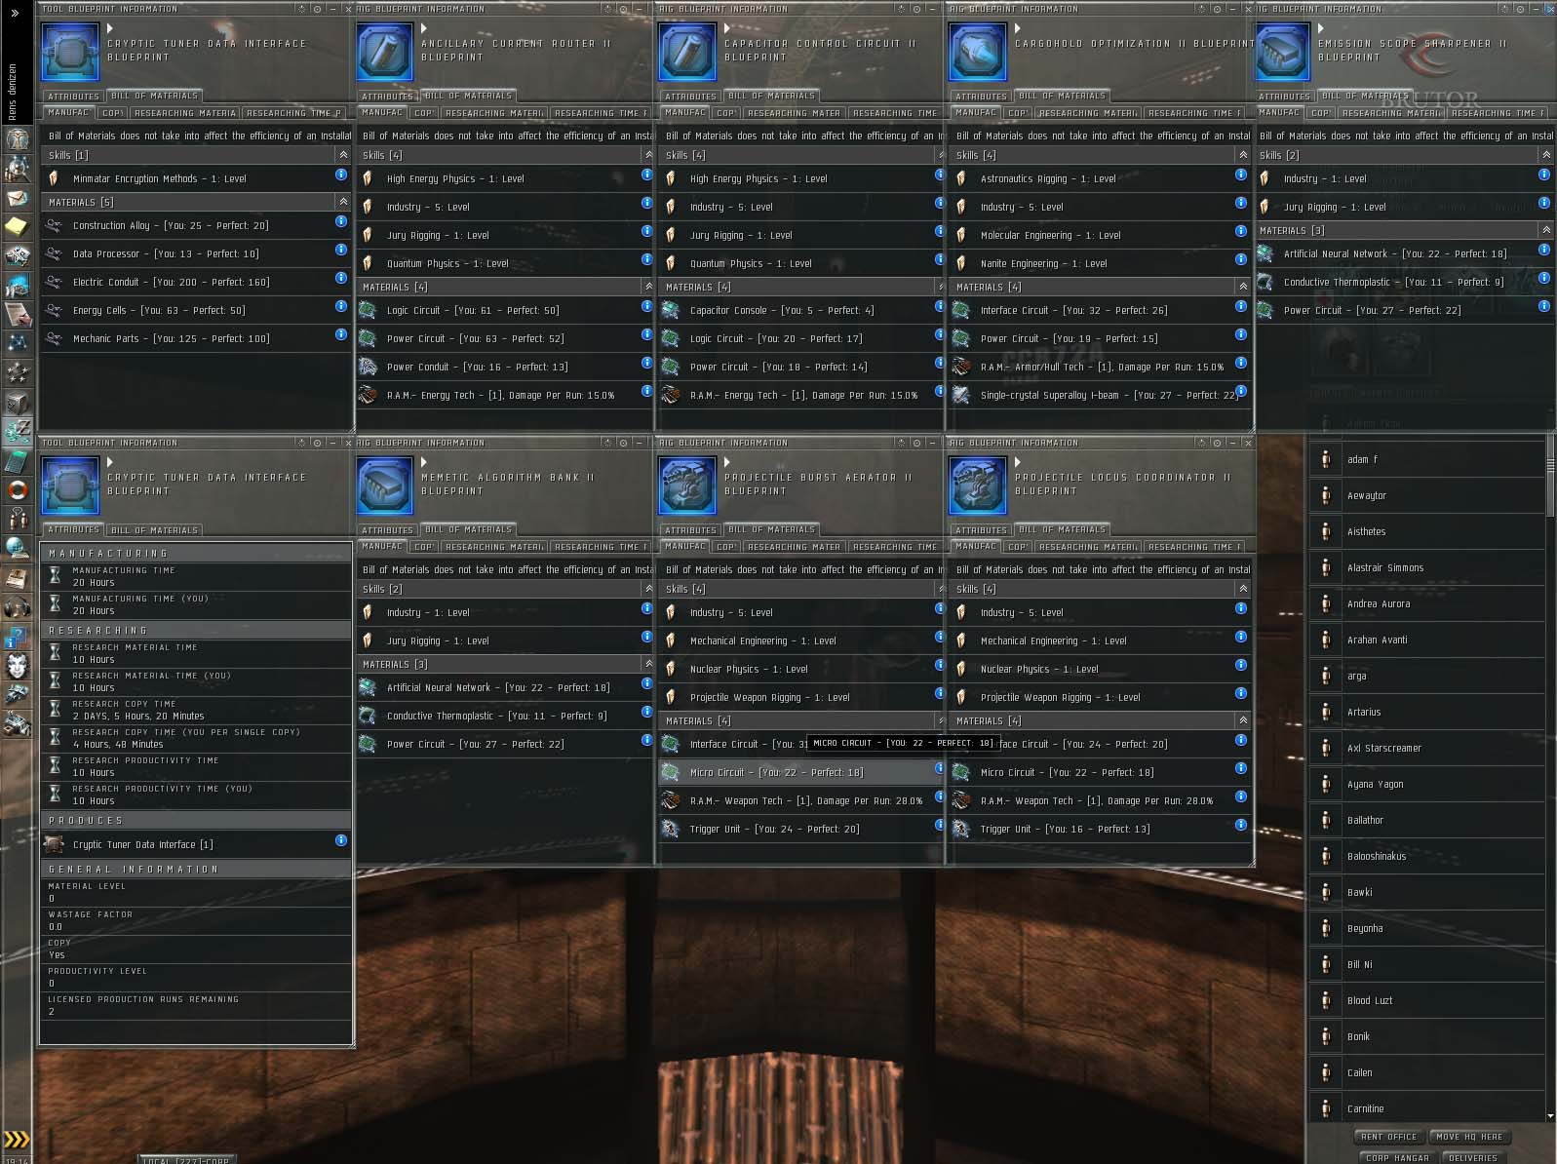This screenshot has height=1164, width=1557.
Task: Open the yellow notepad sidebar icon
Action: point(17,227)
